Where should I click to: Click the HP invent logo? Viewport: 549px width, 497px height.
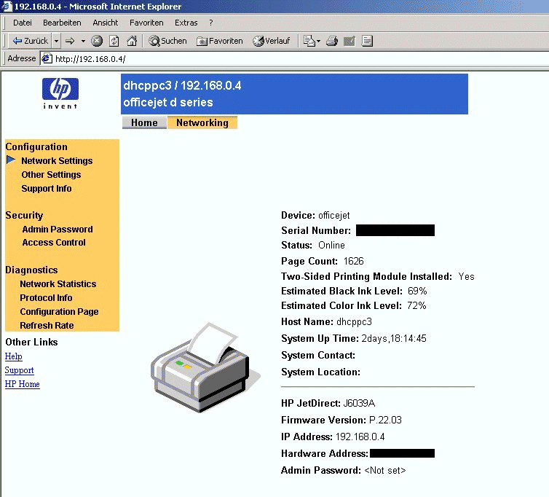pyautogui.click(x=60, y=93)
